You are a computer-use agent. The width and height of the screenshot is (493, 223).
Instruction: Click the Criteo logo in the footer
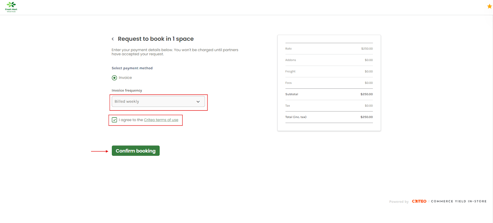[419, 201]
